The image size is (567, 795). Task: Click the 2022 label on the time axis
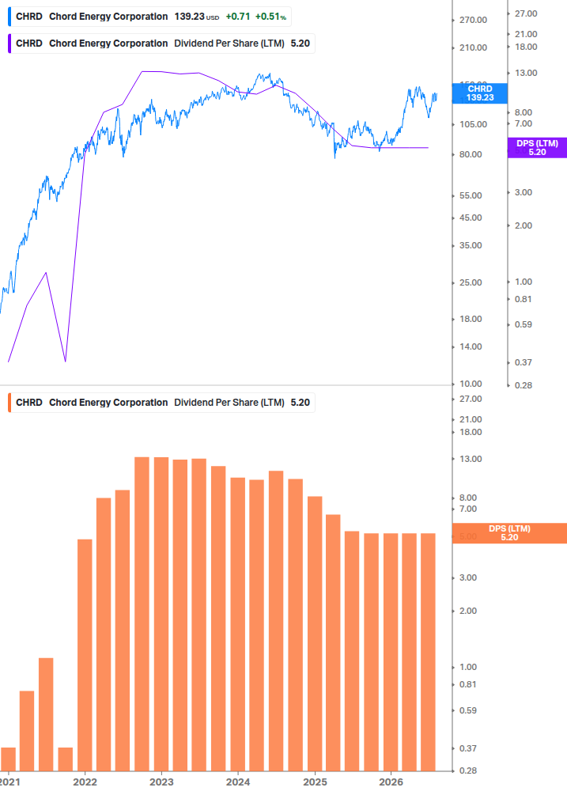tap(85, 782)
